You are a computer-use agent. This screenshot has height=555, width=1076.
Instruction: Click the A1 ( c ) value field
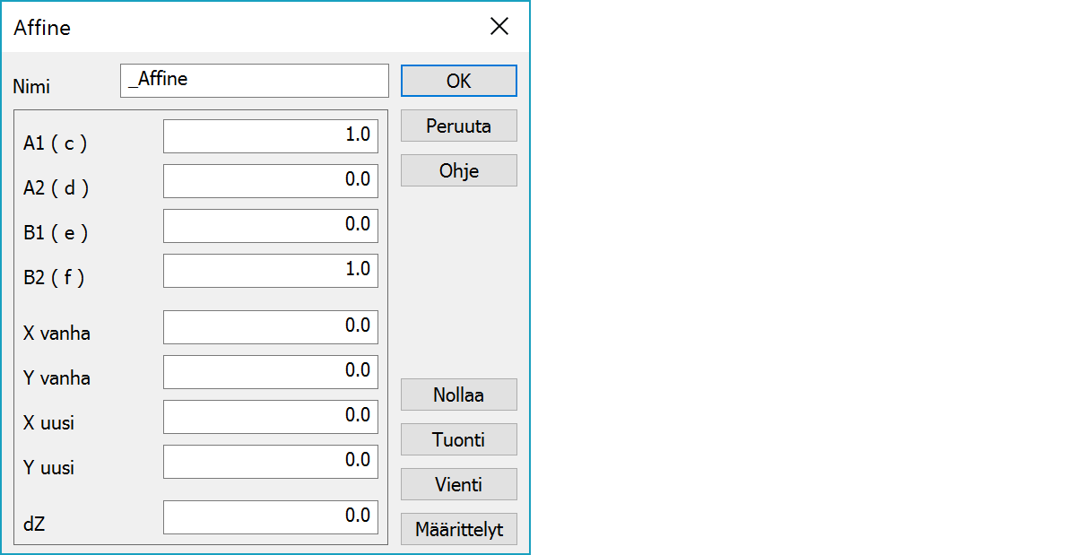point(270,136)
